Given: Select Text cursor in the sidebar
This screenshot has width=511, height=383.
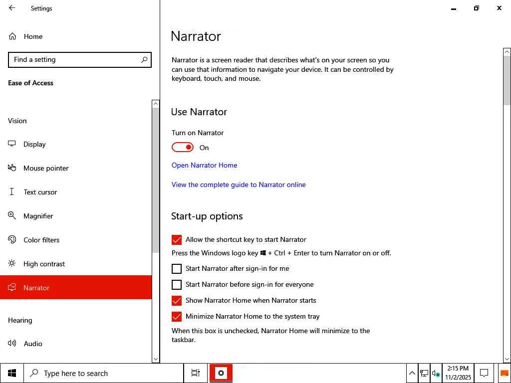Looking at the screenshot, I should [76, 192].
